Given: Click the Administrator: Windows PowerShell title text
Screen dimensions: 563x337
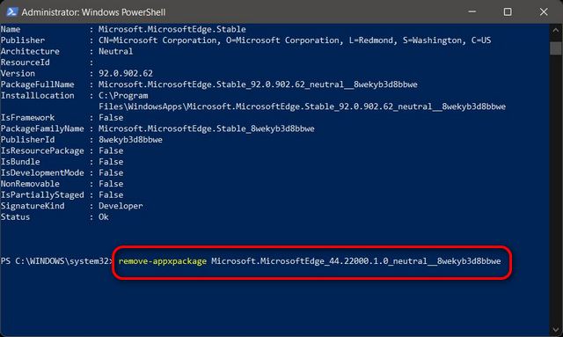Looking at the screenshot, I should [94, 12].
